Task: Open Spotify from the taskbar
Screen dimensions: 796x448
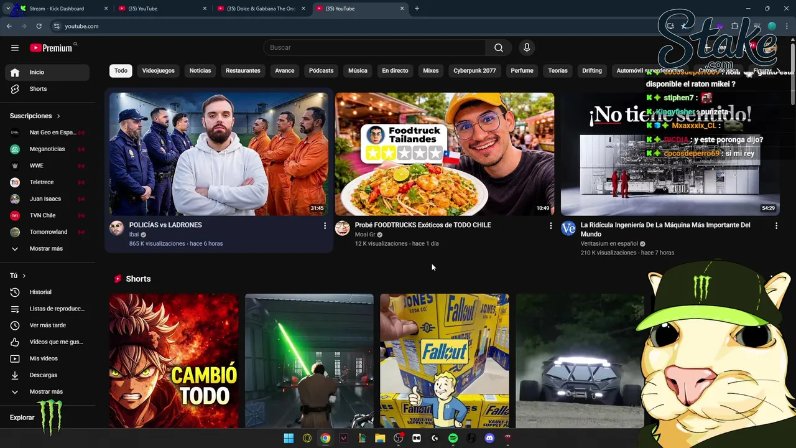Action: [453, 438]
